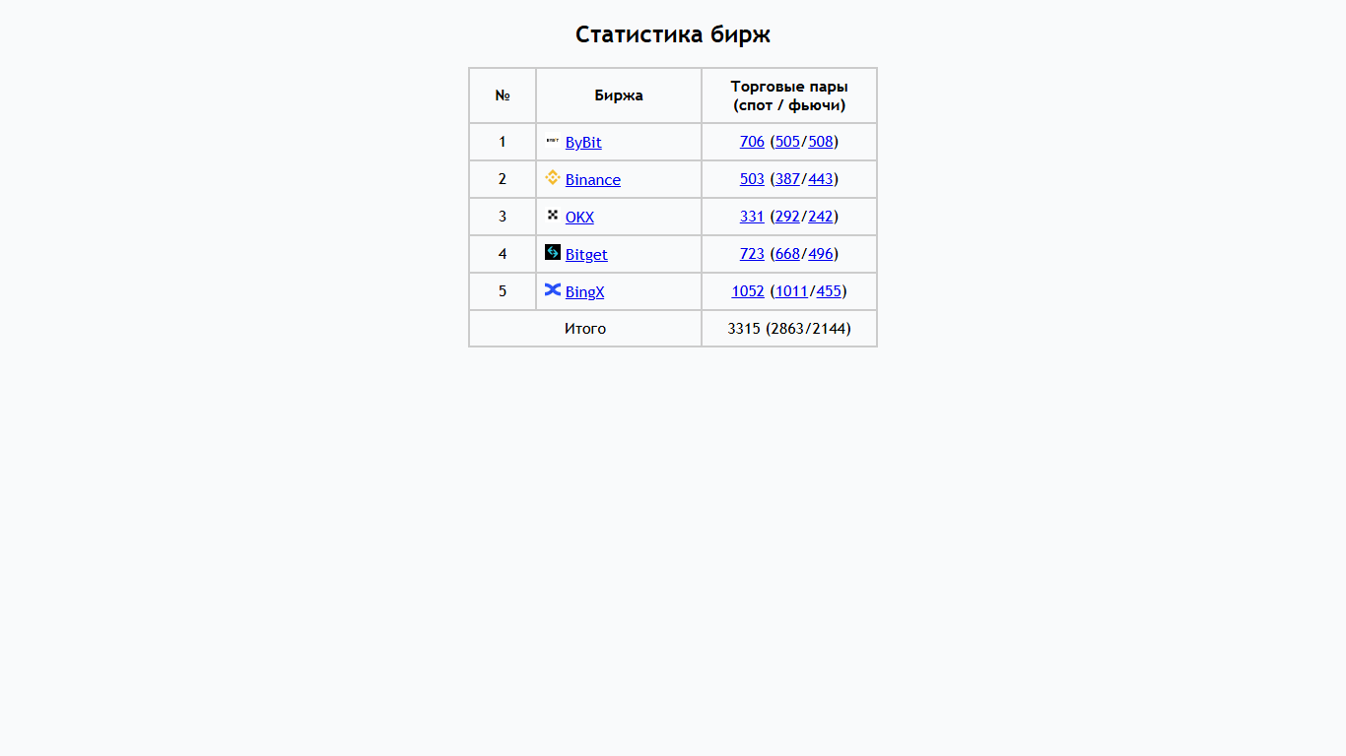Click Binance total pairs count 503

click(x=752, y=179)
